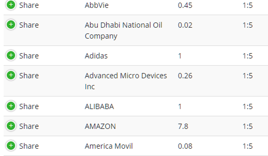Click the 0.08 value for America Movil
This screenshot has width=268, height=156.
point(185,146)
